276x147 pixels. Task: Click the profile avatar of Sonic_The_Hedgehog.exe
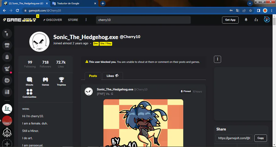[40, 42]
